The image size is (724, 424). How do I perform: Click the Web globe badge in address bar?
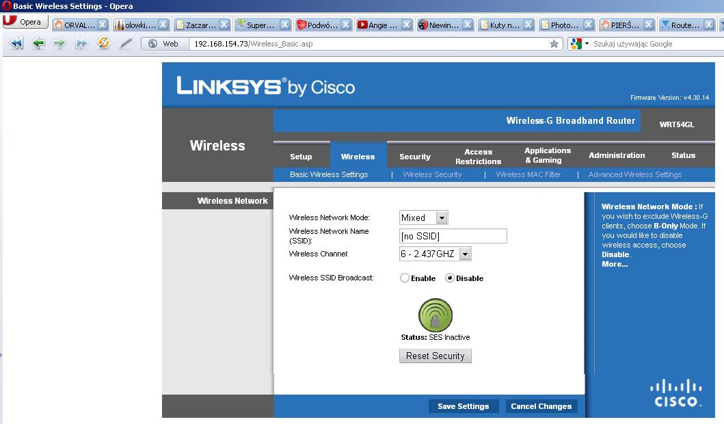click(164, 44)
